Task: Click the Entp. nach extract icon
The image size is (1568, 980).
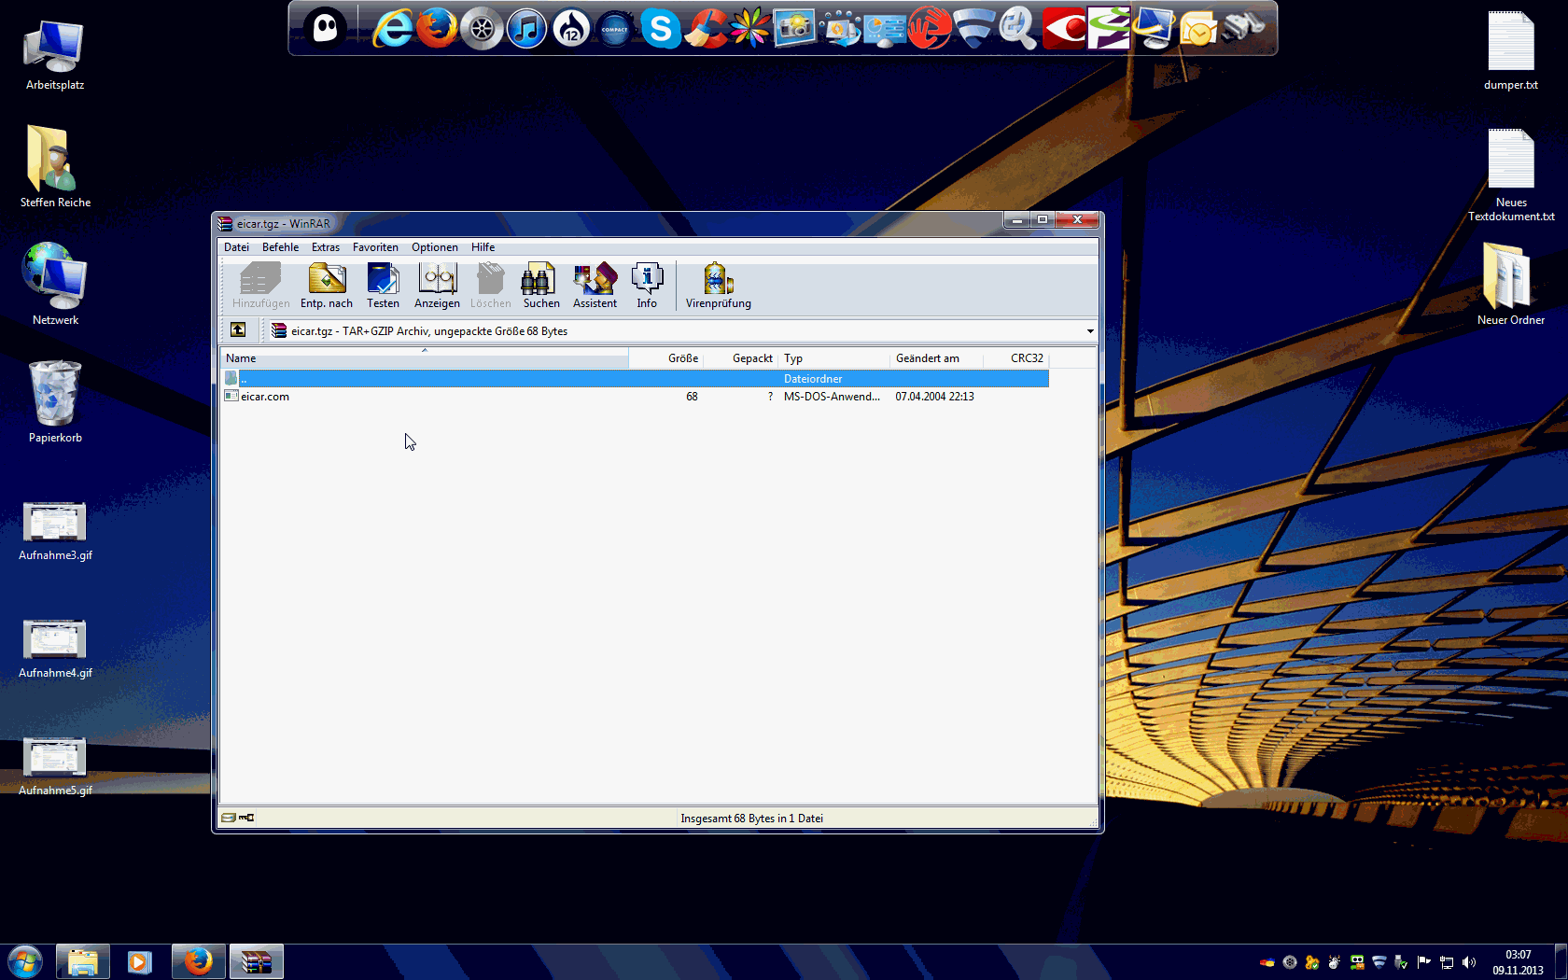Action: coord(327,285)
